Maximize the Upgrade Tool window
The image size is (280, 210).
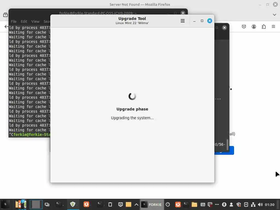pos(202,21)
